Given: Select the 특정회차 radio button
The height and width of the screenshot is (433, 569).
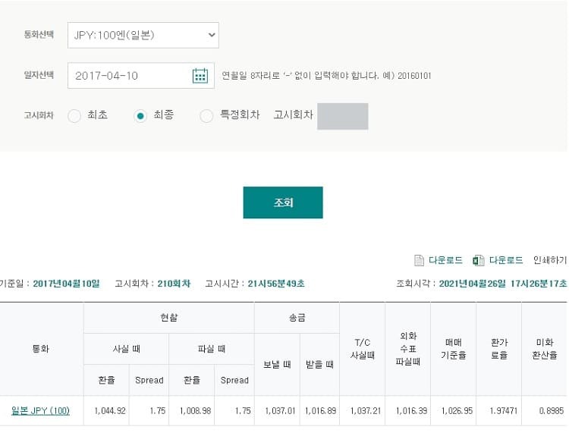Looking at the screenshot, I should coord(206,116).
